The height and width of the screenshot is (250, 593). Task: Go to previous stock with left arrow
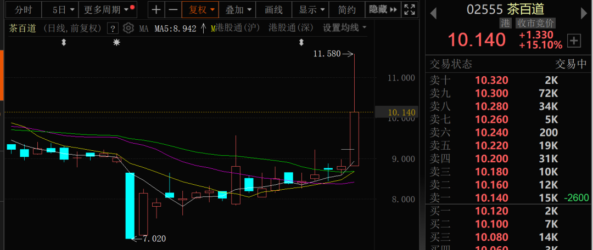[x=433, y=13]
